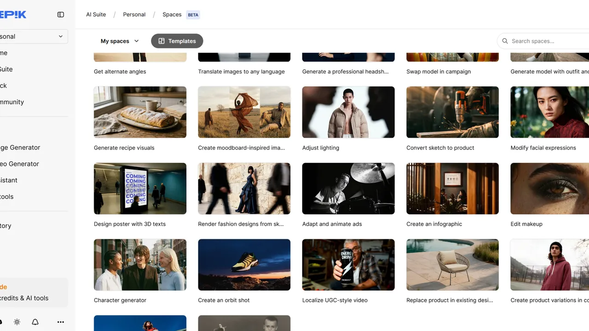Open the three-dot more options menu

(x=61, y=322)
